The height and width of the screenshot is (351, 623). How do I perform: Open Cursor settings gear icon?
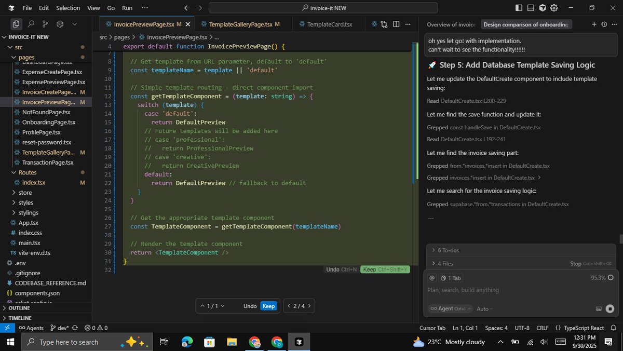tap(554, 8)
